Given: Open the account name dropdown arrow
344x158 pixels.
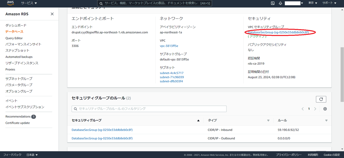Looking at the screenshot, I should click(x=302, y=3).
